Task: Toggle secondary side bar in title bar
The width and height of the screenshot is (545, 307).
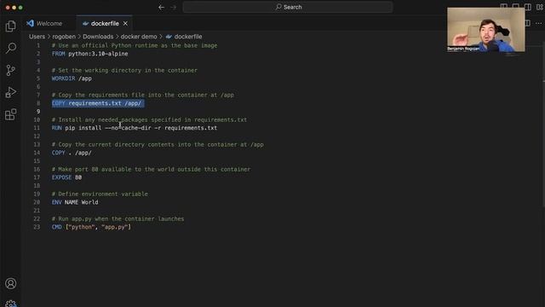Action: [x=528, y=7]
